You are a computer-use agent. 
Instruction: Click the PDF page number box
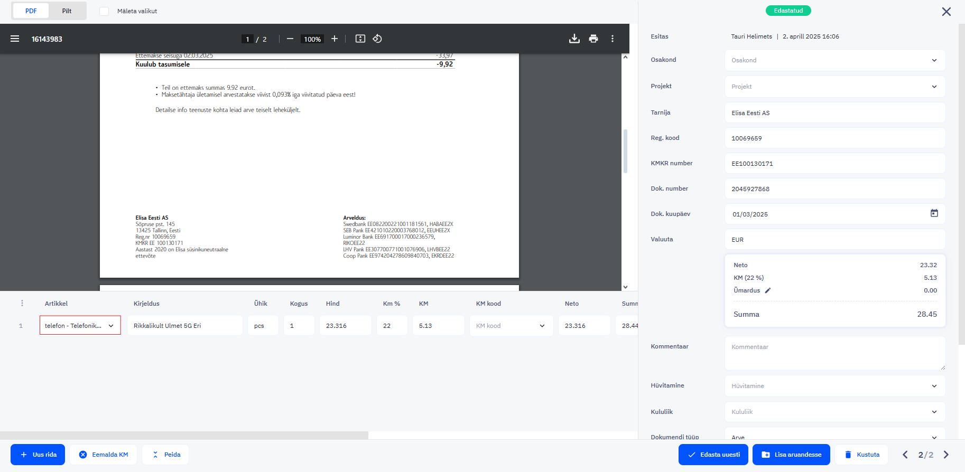[x=247, y=39]
